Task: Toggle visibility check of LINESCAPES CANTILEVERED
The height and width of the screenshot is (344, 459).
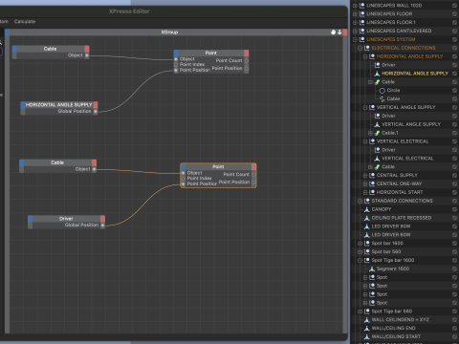Action: [x=454, y=31]
